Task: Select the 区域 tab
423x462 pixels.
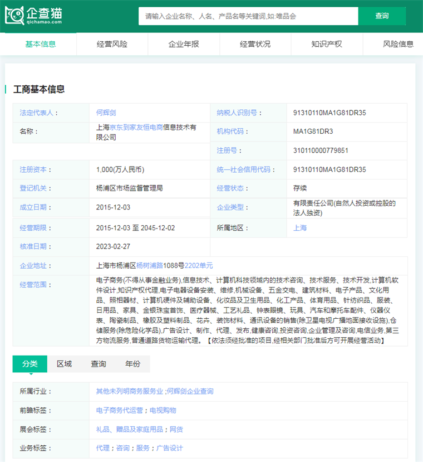Action: point(64,364)
